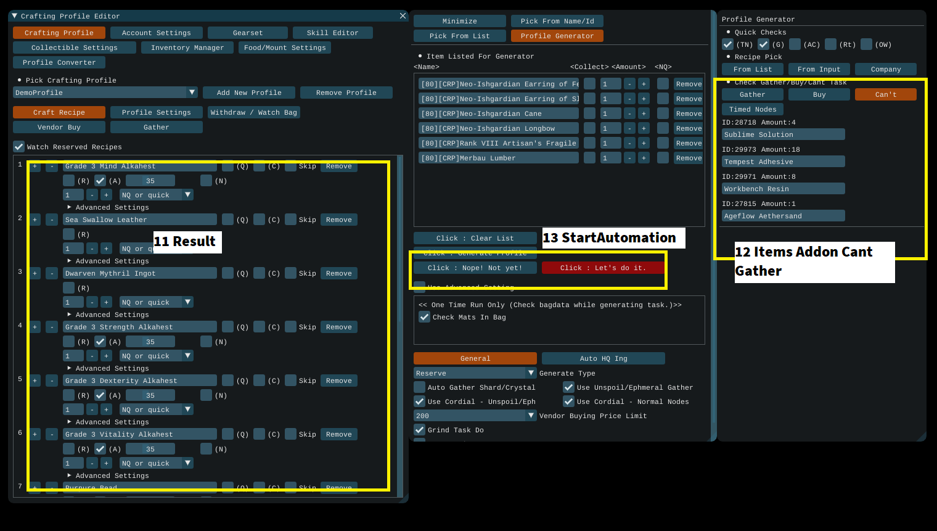Collapse the Crafting Profile Editor window triangle
The width and height of the screenshot is (937, 531).
[14, 16]
